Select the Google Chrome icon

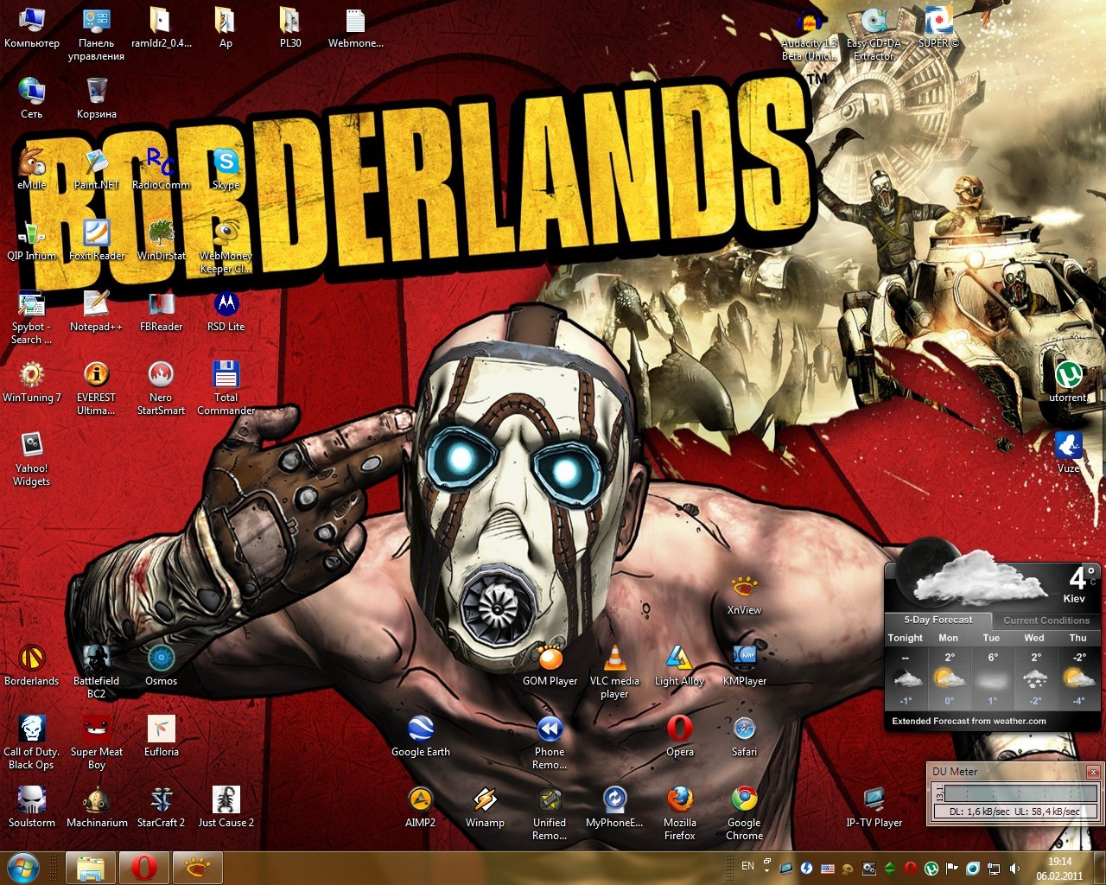(x=744, y=812)
